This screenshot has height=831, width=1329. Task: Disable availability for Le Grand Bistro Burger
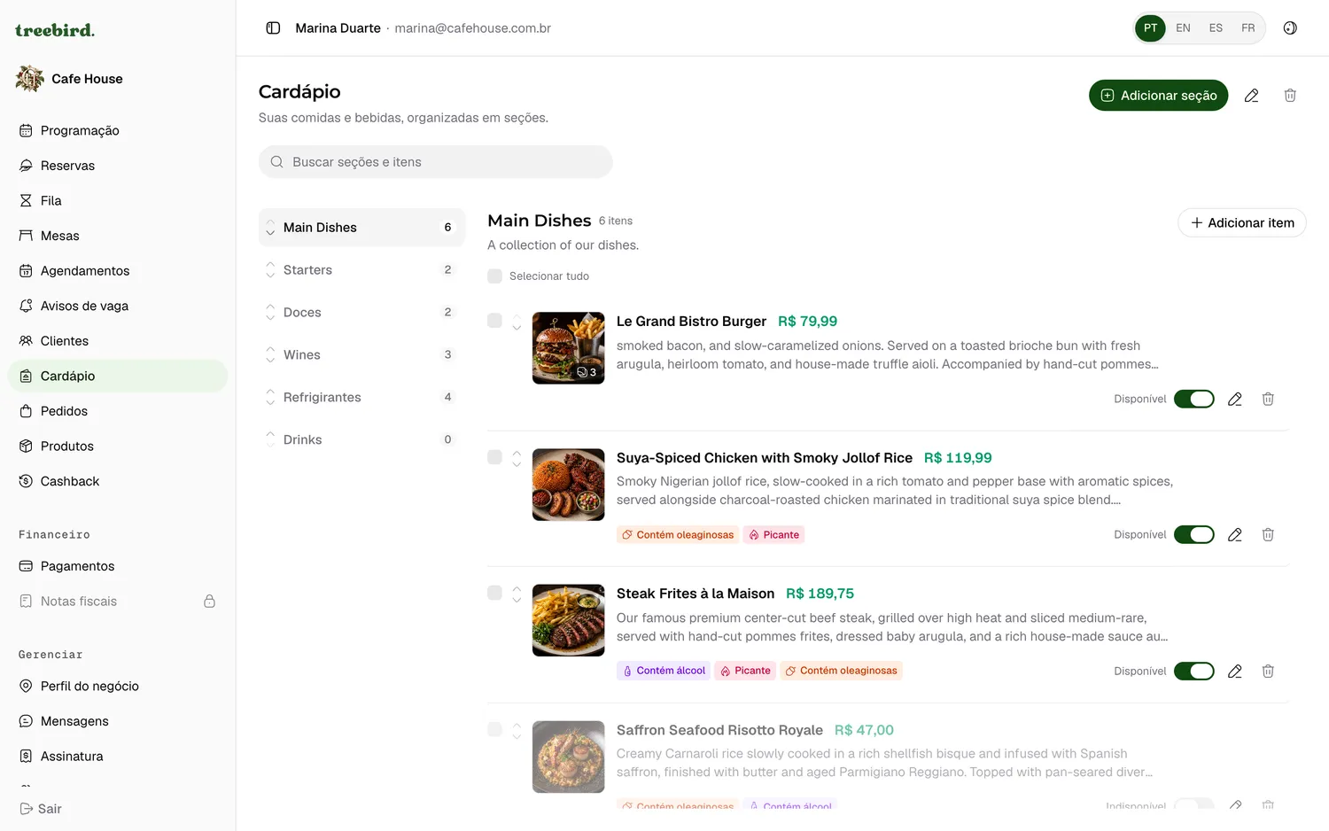tap(1194, 400)
